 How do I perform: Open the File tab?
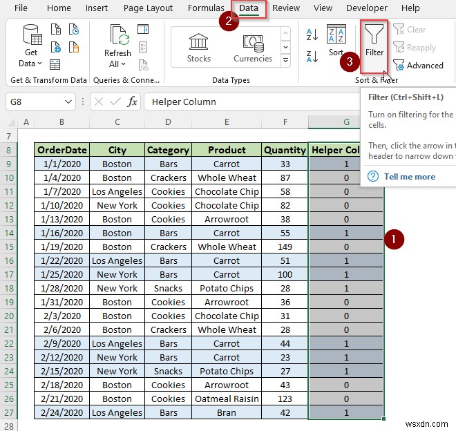pyautogui.click(x=21, y=8)
